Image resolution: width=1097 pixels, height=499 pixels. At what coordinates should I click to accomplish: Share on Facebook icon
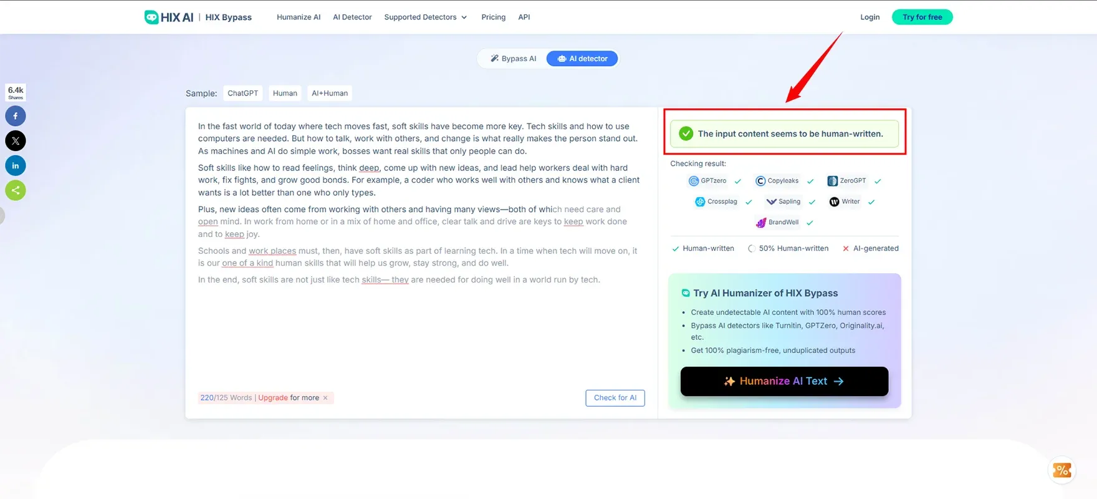click(x=16, y=116)
